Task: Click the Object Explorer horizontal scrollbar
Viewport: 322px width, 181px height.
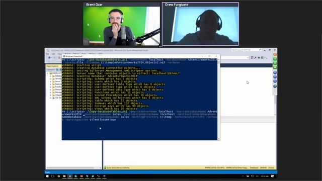Action: click(x=74, y=167)
